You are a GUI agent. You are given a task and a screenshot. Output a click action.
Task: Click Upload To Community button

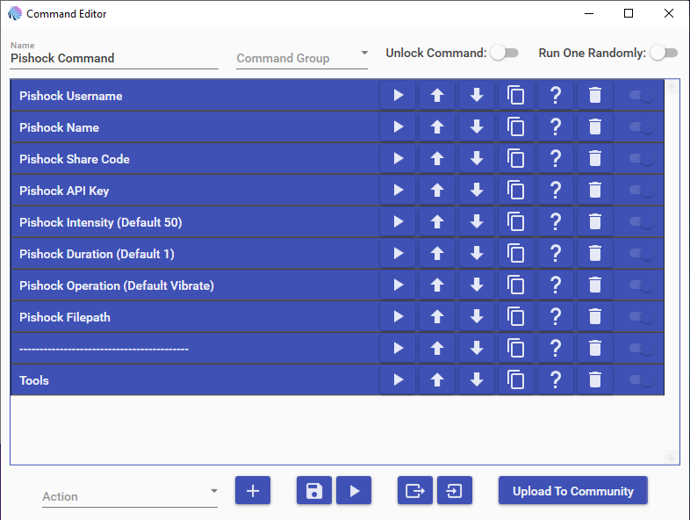[573, 490]
